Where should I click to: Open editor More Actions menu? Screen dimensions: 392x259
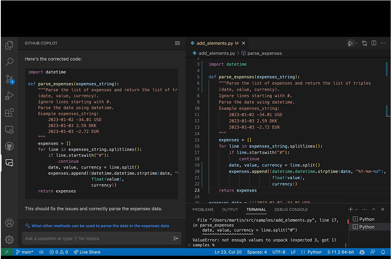click(x=383, y=43)
